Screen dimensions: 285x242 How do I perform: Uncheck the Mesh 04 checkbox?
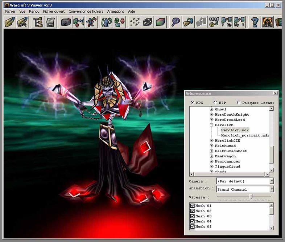192,221
